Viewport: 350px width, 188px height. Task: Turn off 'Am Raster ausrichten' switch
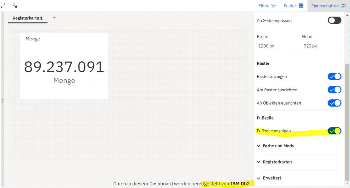point(334,90)
